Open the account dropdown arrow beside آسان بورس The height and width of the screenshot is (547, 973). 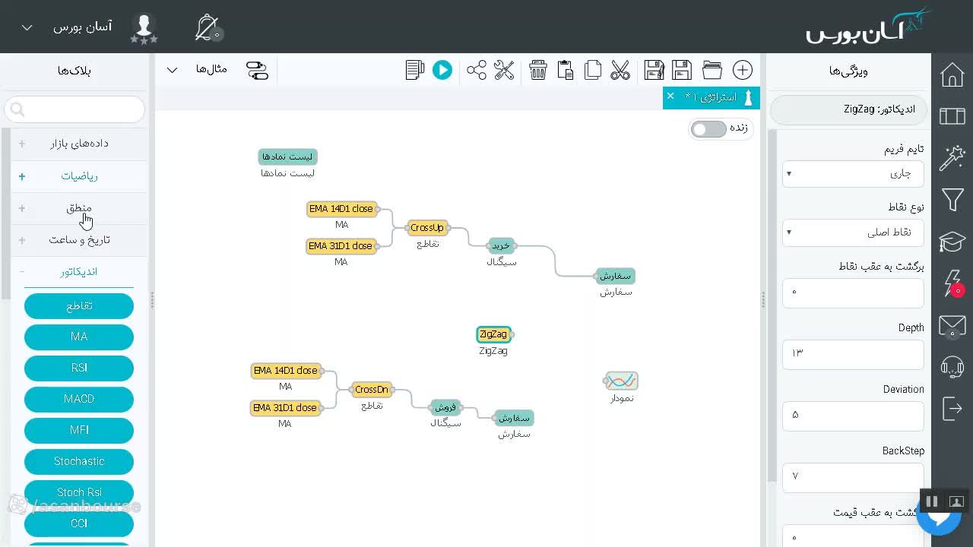click(x=27, y=27)
